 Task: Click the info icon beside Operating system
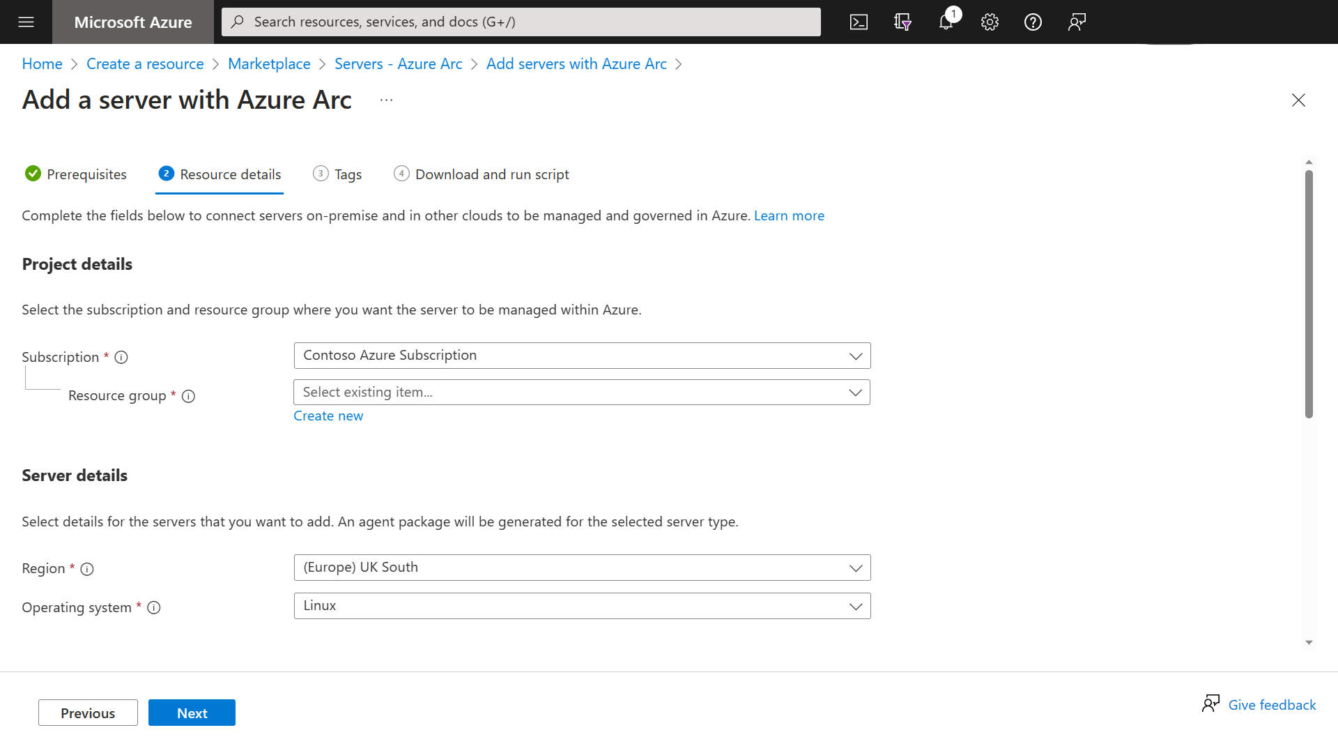click(x=153, y=608)
